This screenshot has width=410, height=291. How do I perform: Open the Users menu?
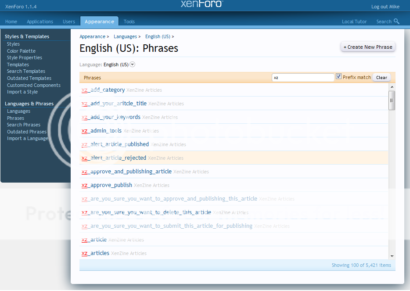[68, 21]
